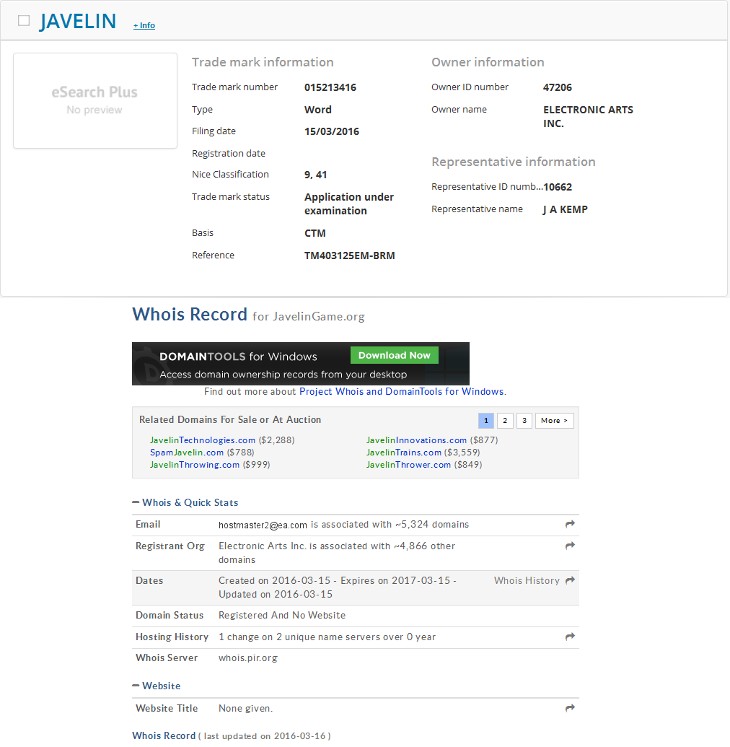
Task: Open SpamJavelin.com domain link
Action: pos(187,452)
